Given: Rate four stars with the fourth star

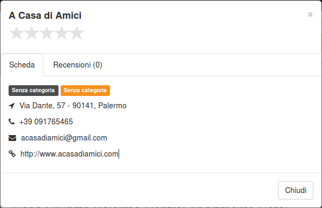Looking at the screenshot, I should [62, 33].
